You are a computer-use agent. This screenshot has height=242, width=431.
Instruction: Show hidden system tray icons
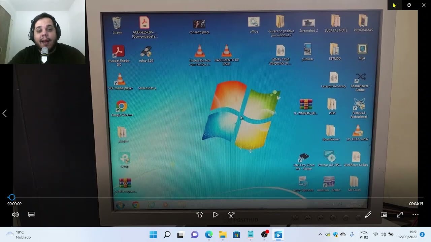(320, 235)
